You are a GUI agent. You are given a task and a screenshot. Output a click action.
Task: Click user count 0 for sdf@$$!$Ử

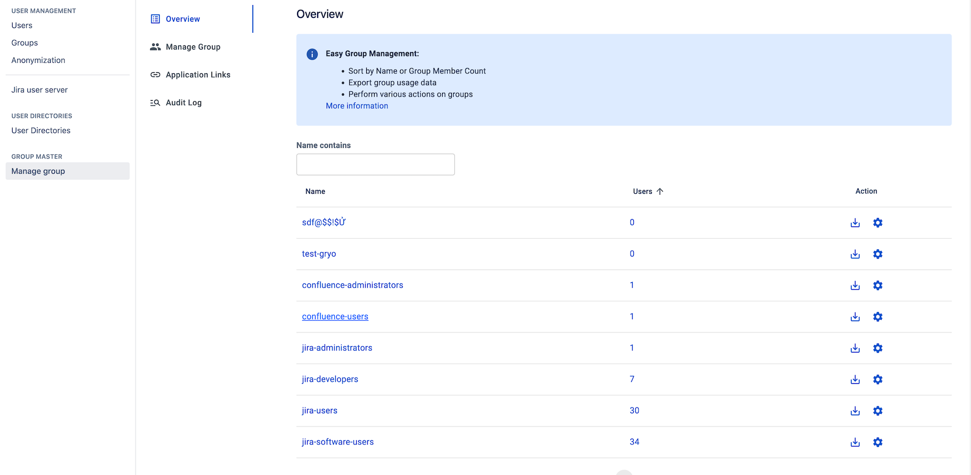click(x=632, y=223)
